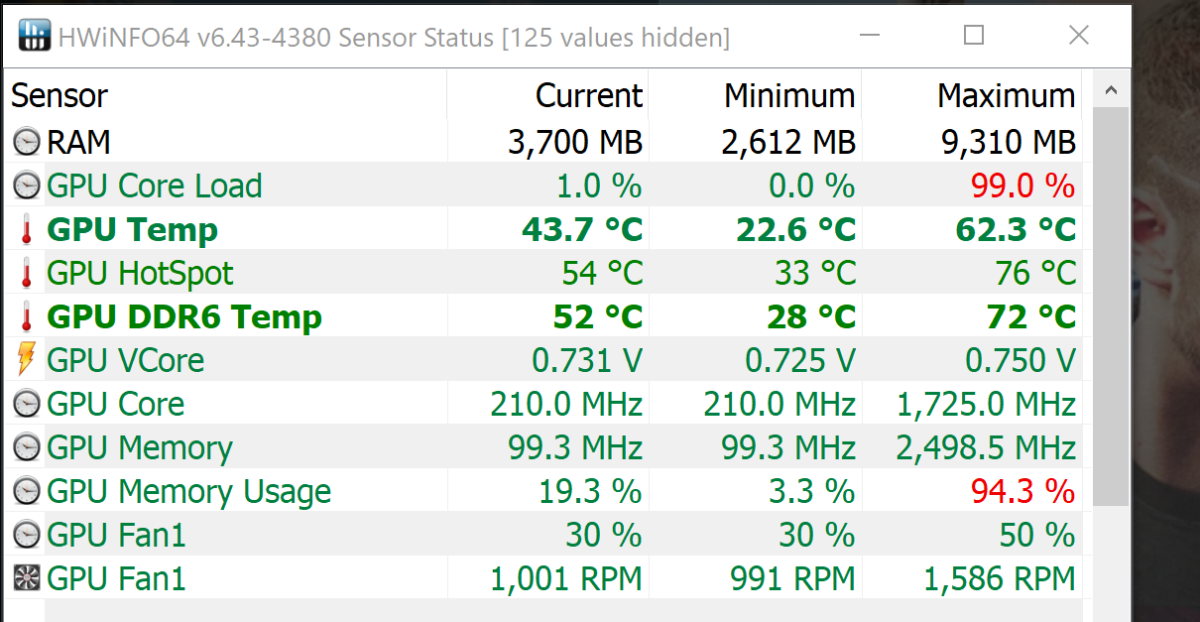Click the thermometer icon beside GPU DDR6 Temp
This screenshot has width=1200, height=622.
[x=27, y=317]
